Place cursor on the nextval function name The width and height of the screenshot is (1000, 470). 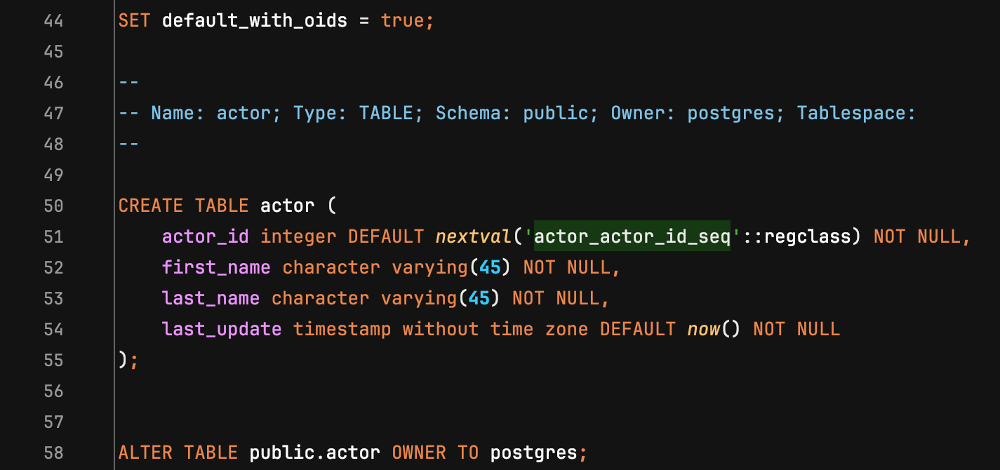click(x=474, y=236)
